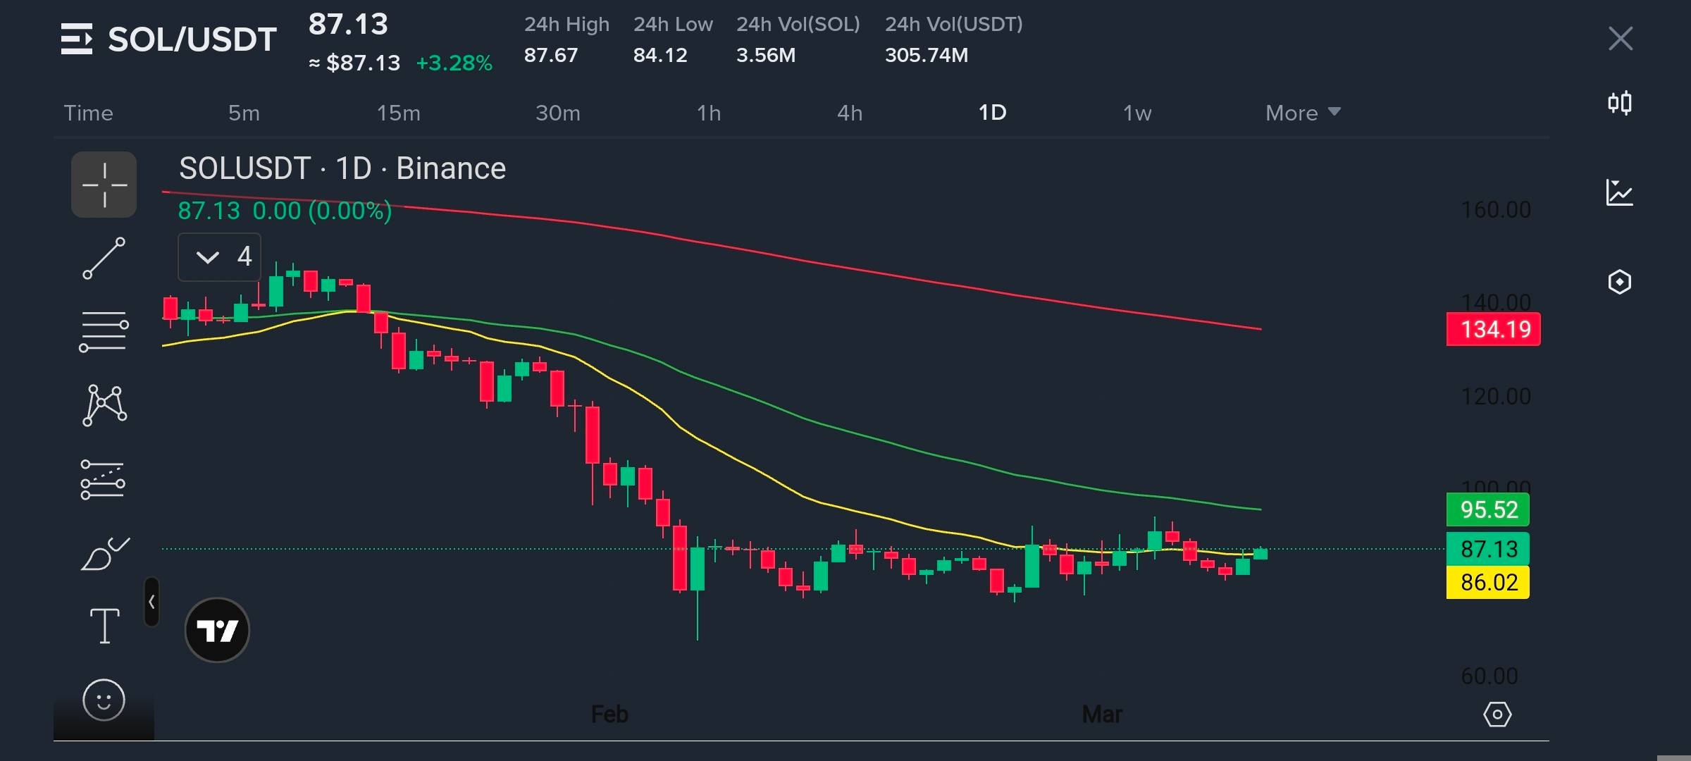Select the crosshair cursor tool
The width and height of the screenshot is (1691, 761).
(x=104, y=185)
